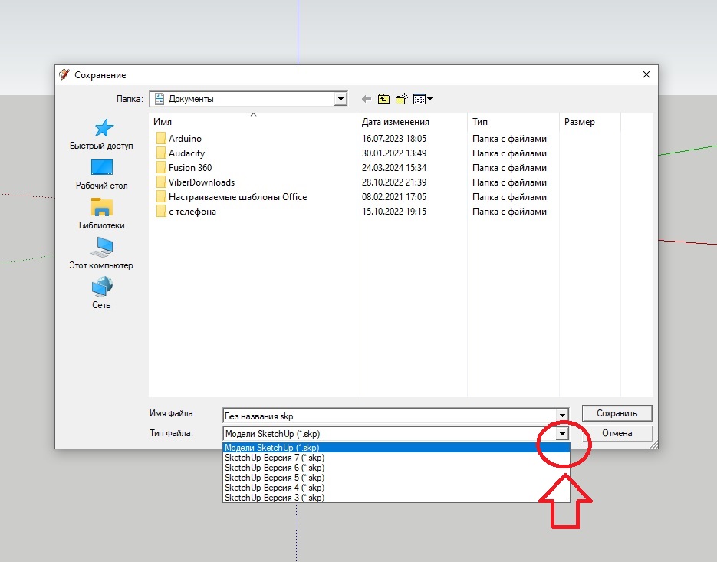
Task: Click the Отмена button
Action: (617, 433)
